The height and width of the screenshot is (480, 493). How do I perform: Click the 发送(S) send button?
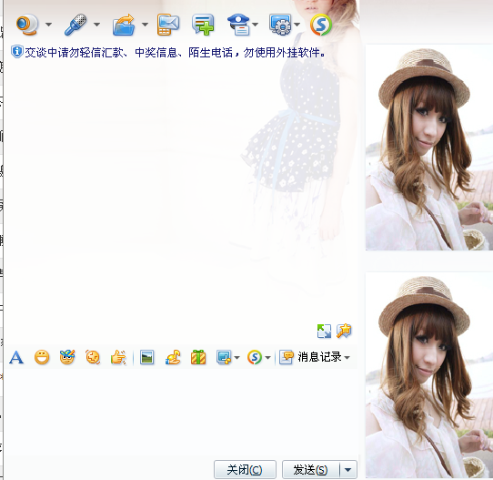pos(311,470)
